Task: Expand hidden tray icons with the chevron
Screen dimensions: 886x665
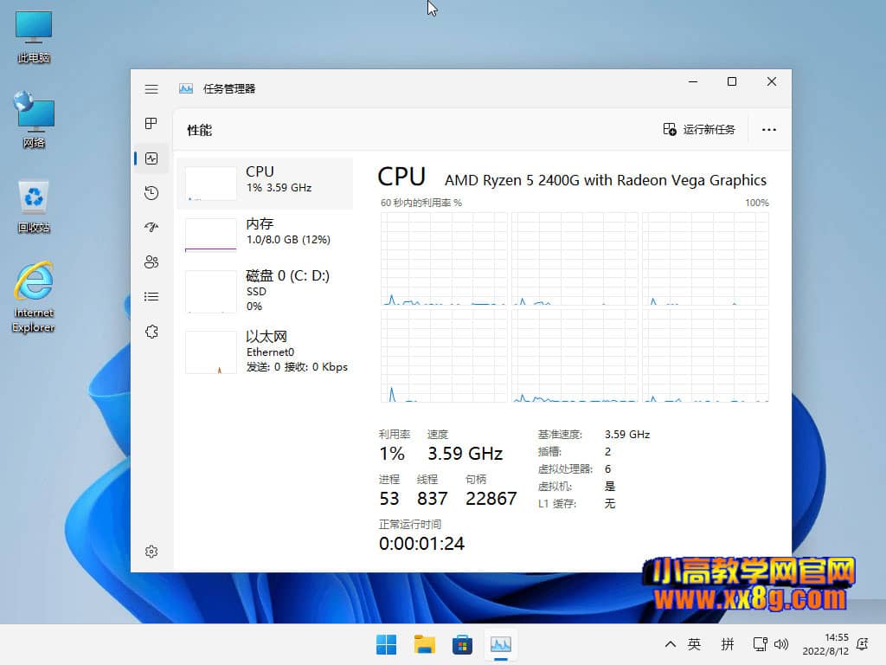Action: pos(670,644)
